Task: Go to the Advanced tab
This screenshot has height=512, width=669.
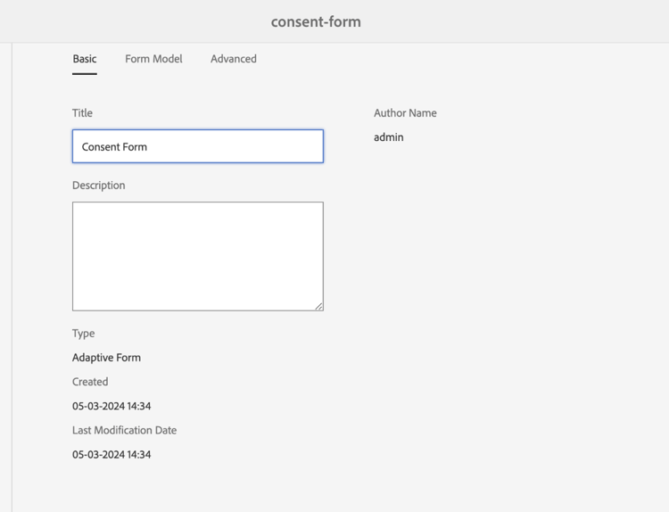Action: click(x=234, y=59)
